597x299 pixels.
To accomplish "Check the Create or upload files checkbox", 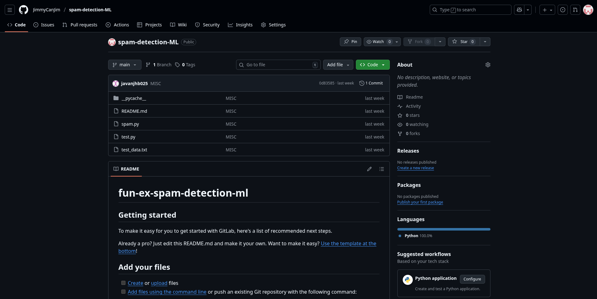I will point(123,283).
